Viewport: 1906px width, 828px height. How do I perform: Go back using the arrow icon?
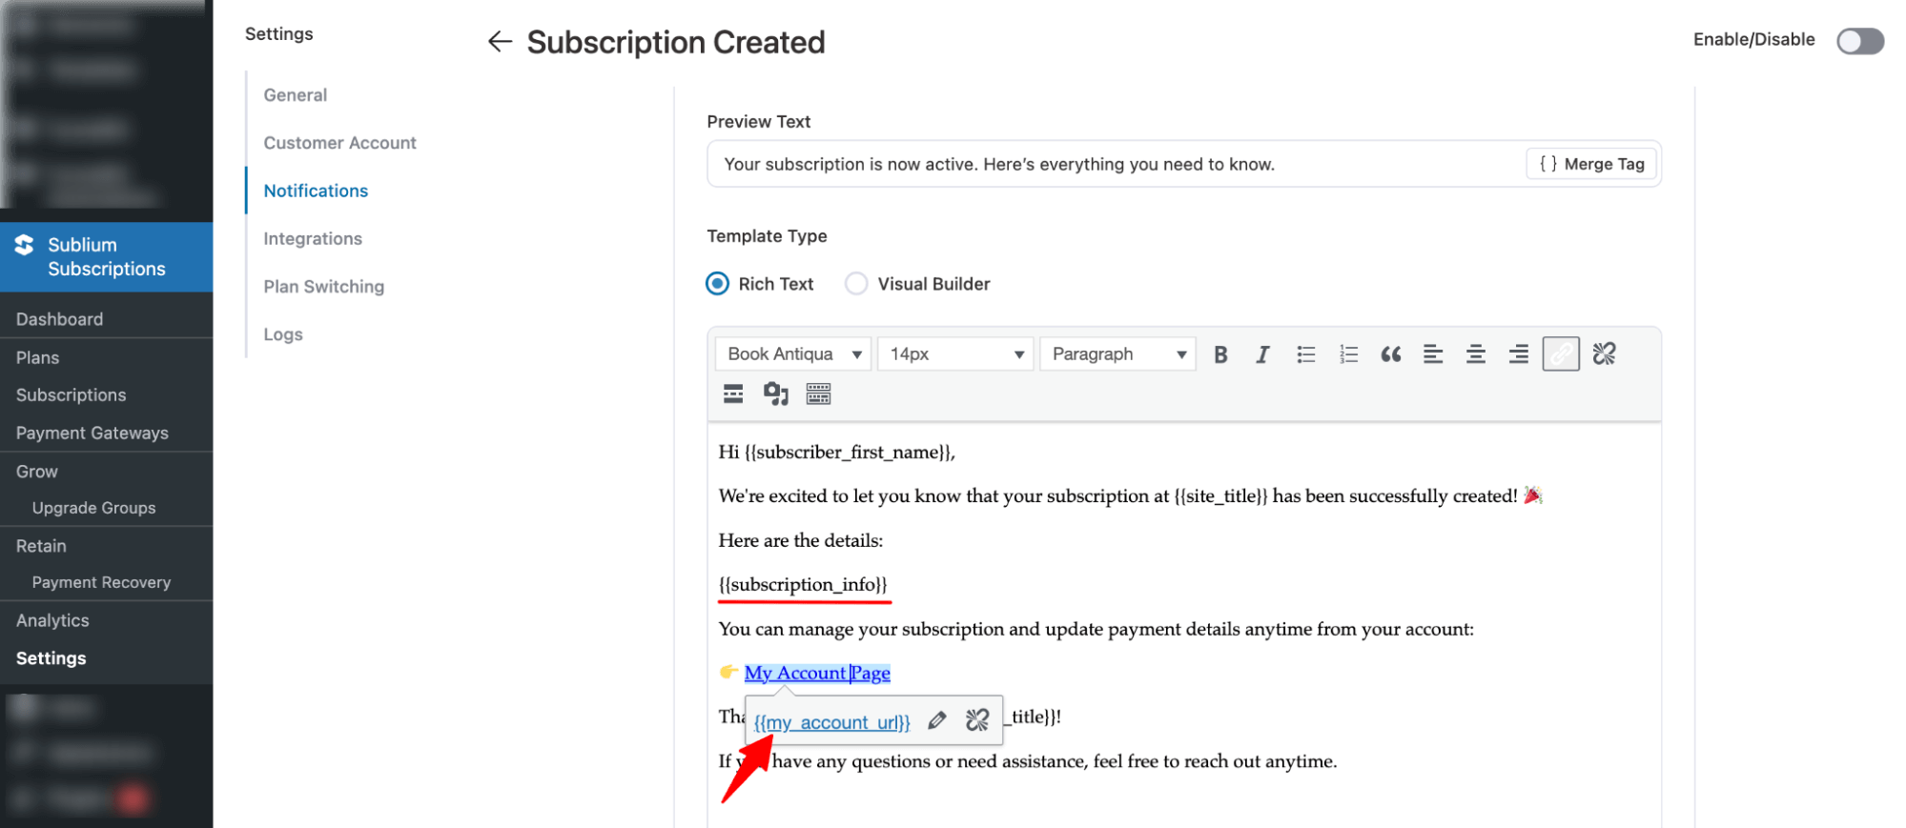[x=500, y=41]
